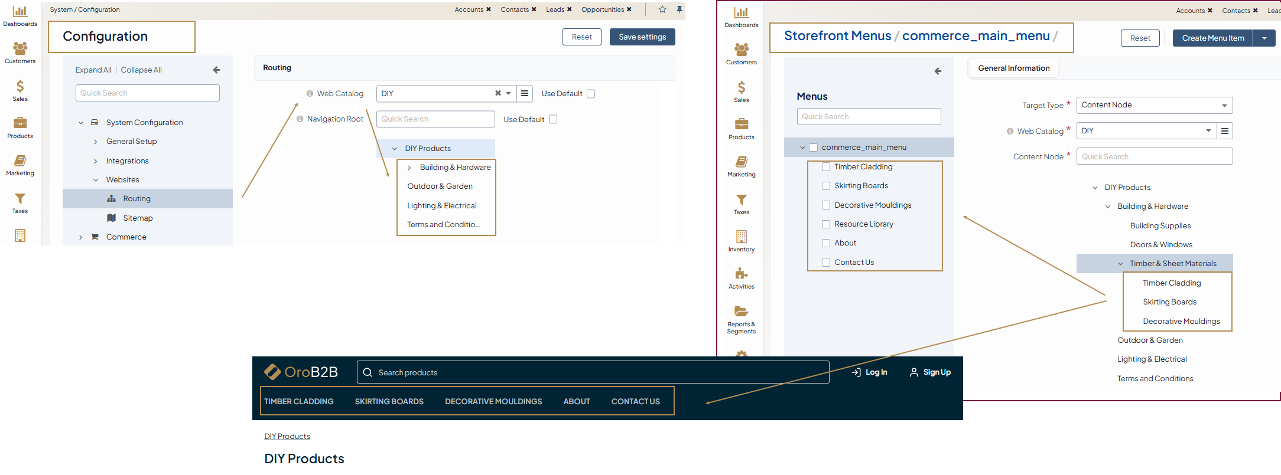
Task: Open DECORATIVE MOULDINGS in the storefront menu
Action: point(493,401)
